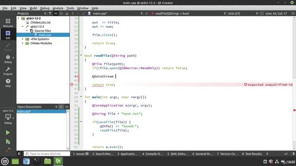Click the Line 44, Col 17 indicator
Viewport: 296px width, 166px height.
coord(276,13)
